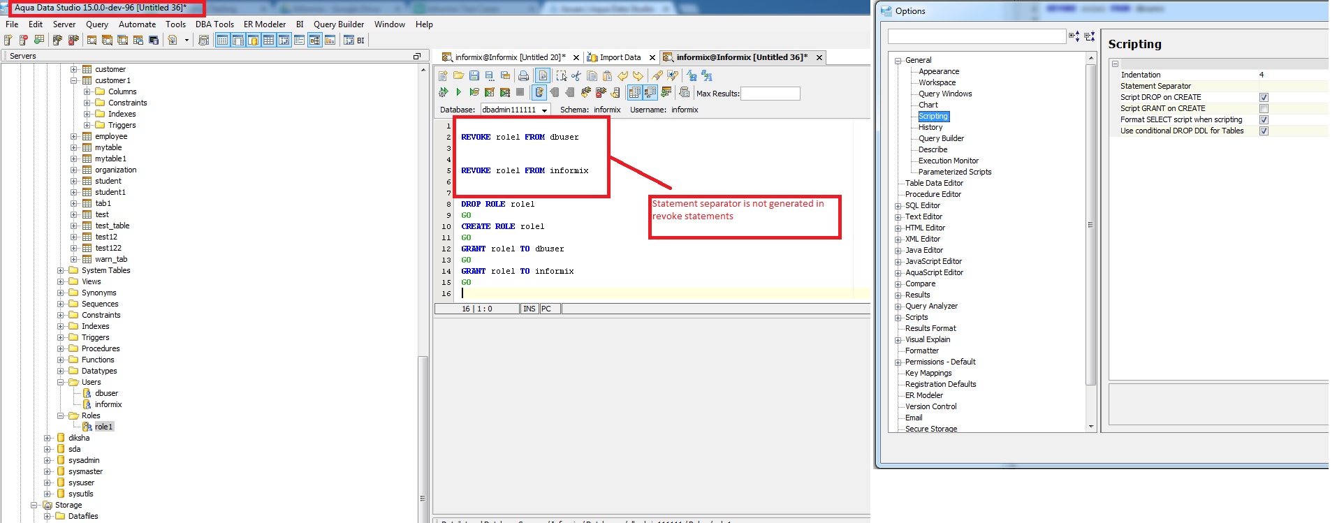
Task: Click the grid results display icon
Action: coord(635,92)
